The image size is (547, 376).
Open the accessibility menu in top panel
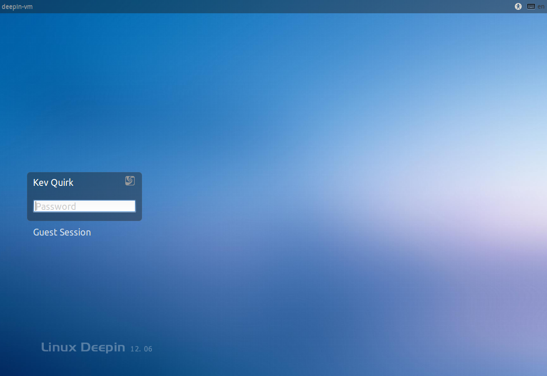pyautogui.click(x=518, y=6)
